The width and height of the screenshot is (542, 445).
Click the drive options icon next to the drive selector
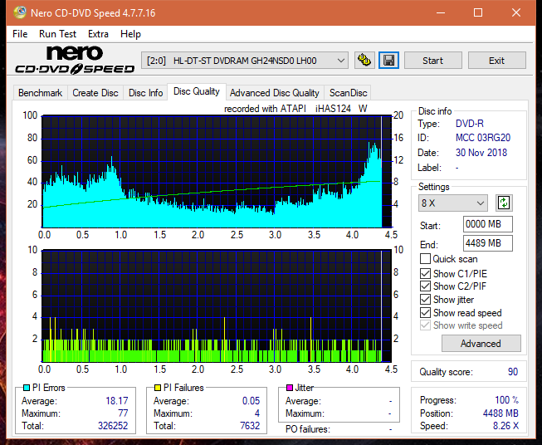(x=364, y=61)
